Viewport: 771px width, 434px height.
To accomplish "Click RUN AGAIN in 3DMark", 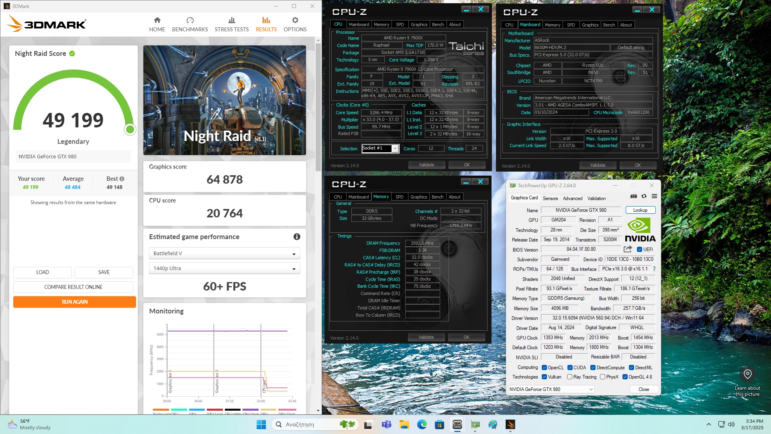I will coord(75,302).
